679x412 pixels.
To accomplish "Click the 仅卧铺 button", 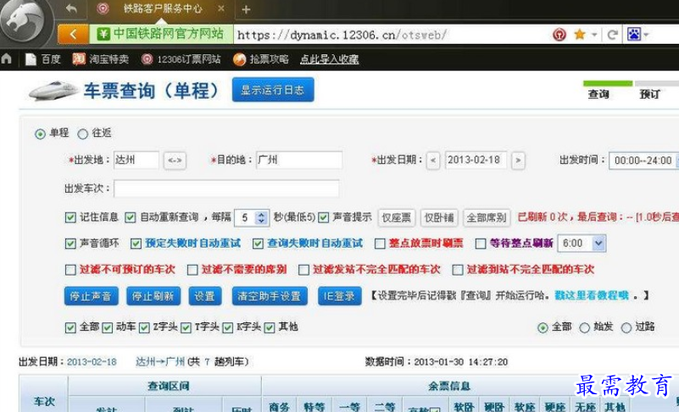I will pos(438,217).
